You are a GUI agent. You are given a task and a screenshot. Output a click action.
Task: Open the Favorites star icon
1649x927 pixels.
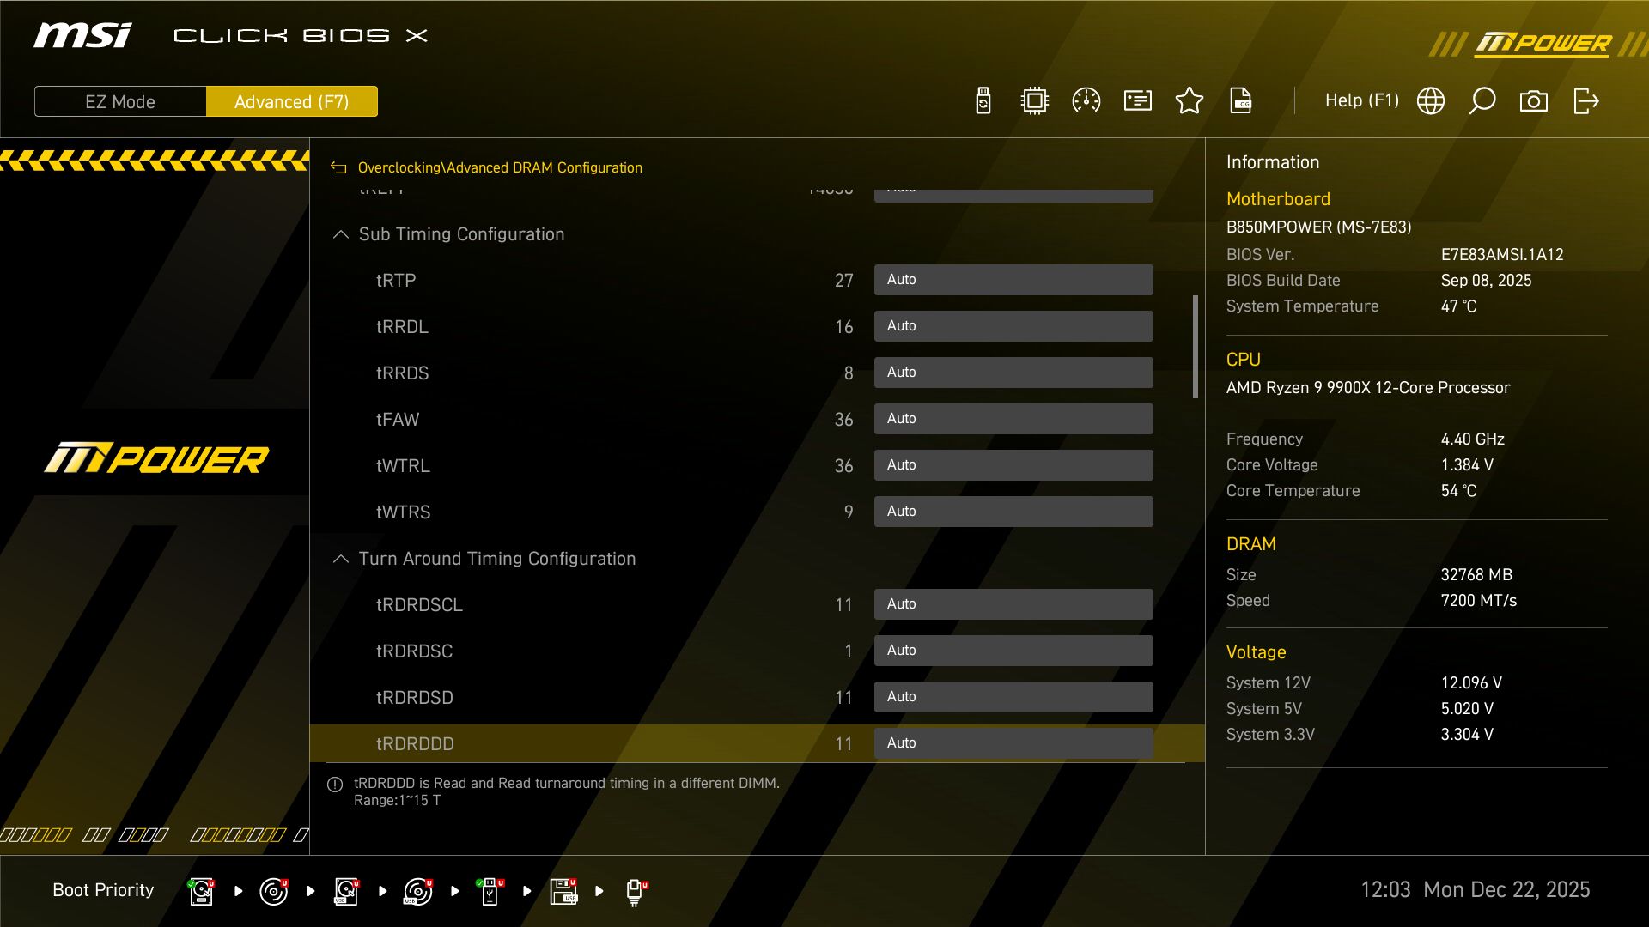pos(1190,100)
